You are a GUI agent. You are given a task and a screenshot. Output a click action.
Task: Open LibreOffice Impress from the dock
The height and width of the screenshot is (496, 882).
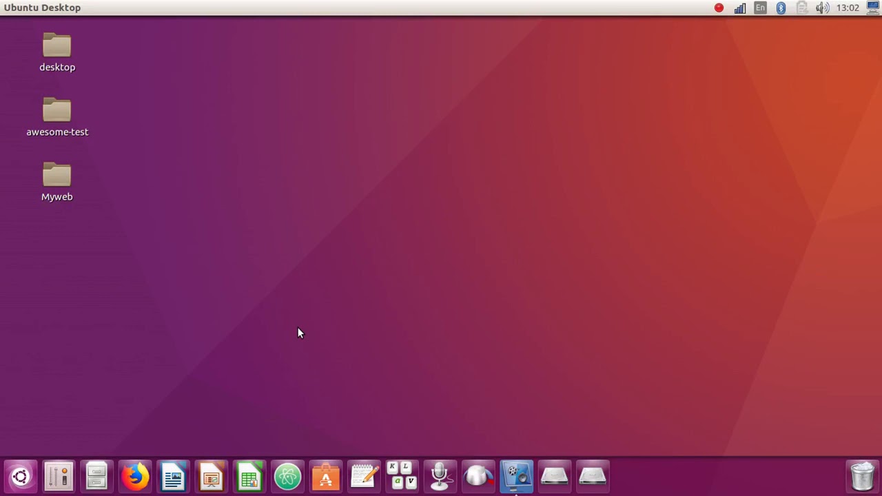212,476
